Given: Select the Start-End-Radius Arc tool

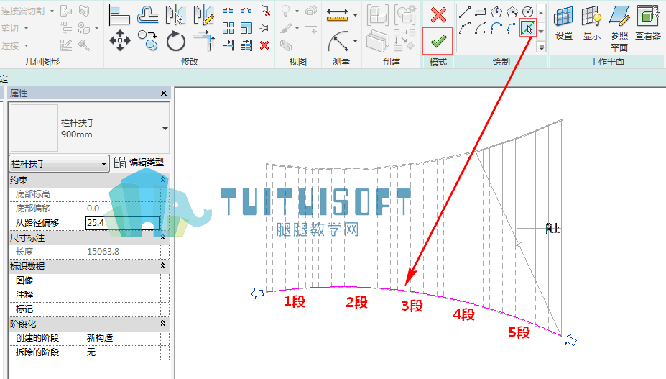Looking at the screenshot, I should pyautogui.click(x=465, y=29).
